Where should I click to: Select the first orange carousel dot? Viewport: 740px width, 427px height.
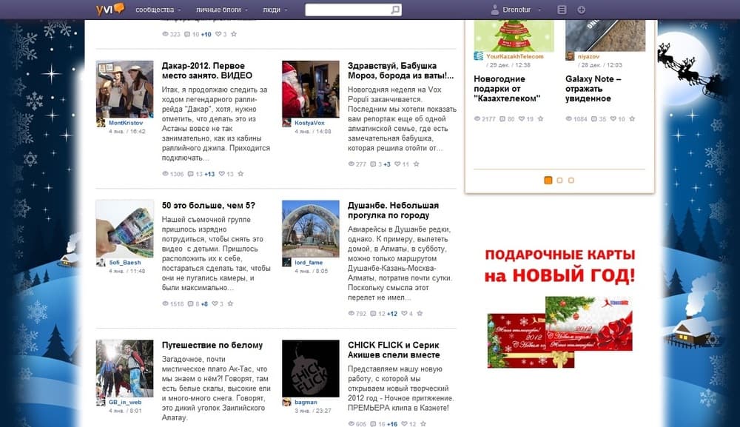pyautogui.click(x=548, y=181)
